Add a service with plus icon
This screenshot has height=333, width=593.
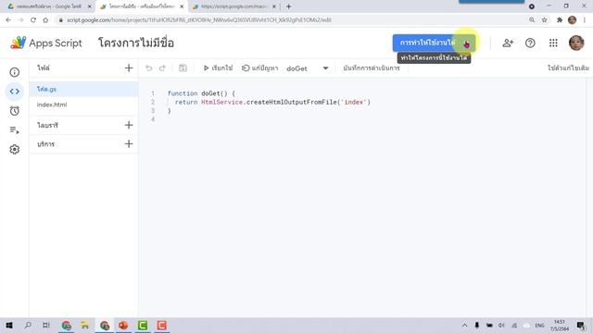129,144
